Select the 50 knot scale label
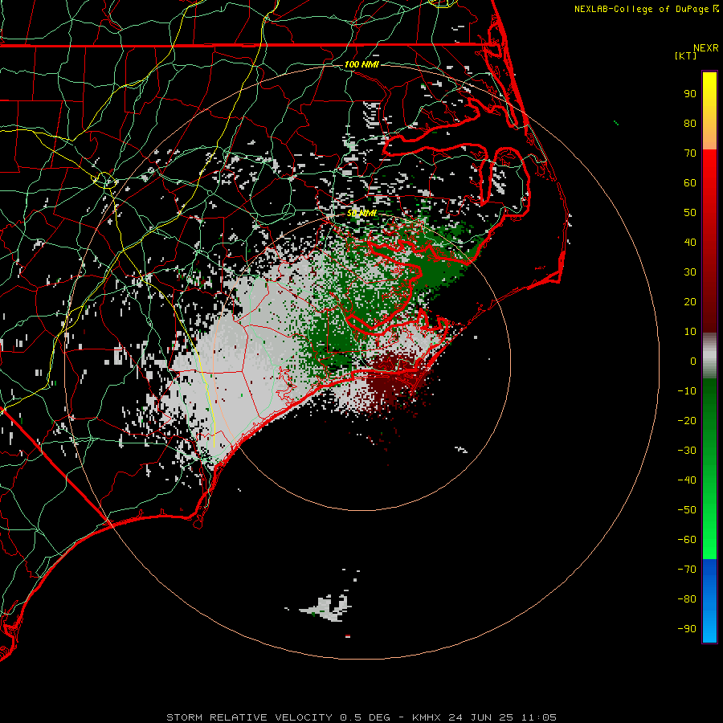Screen dimensions: 723x723 [690, 213]
